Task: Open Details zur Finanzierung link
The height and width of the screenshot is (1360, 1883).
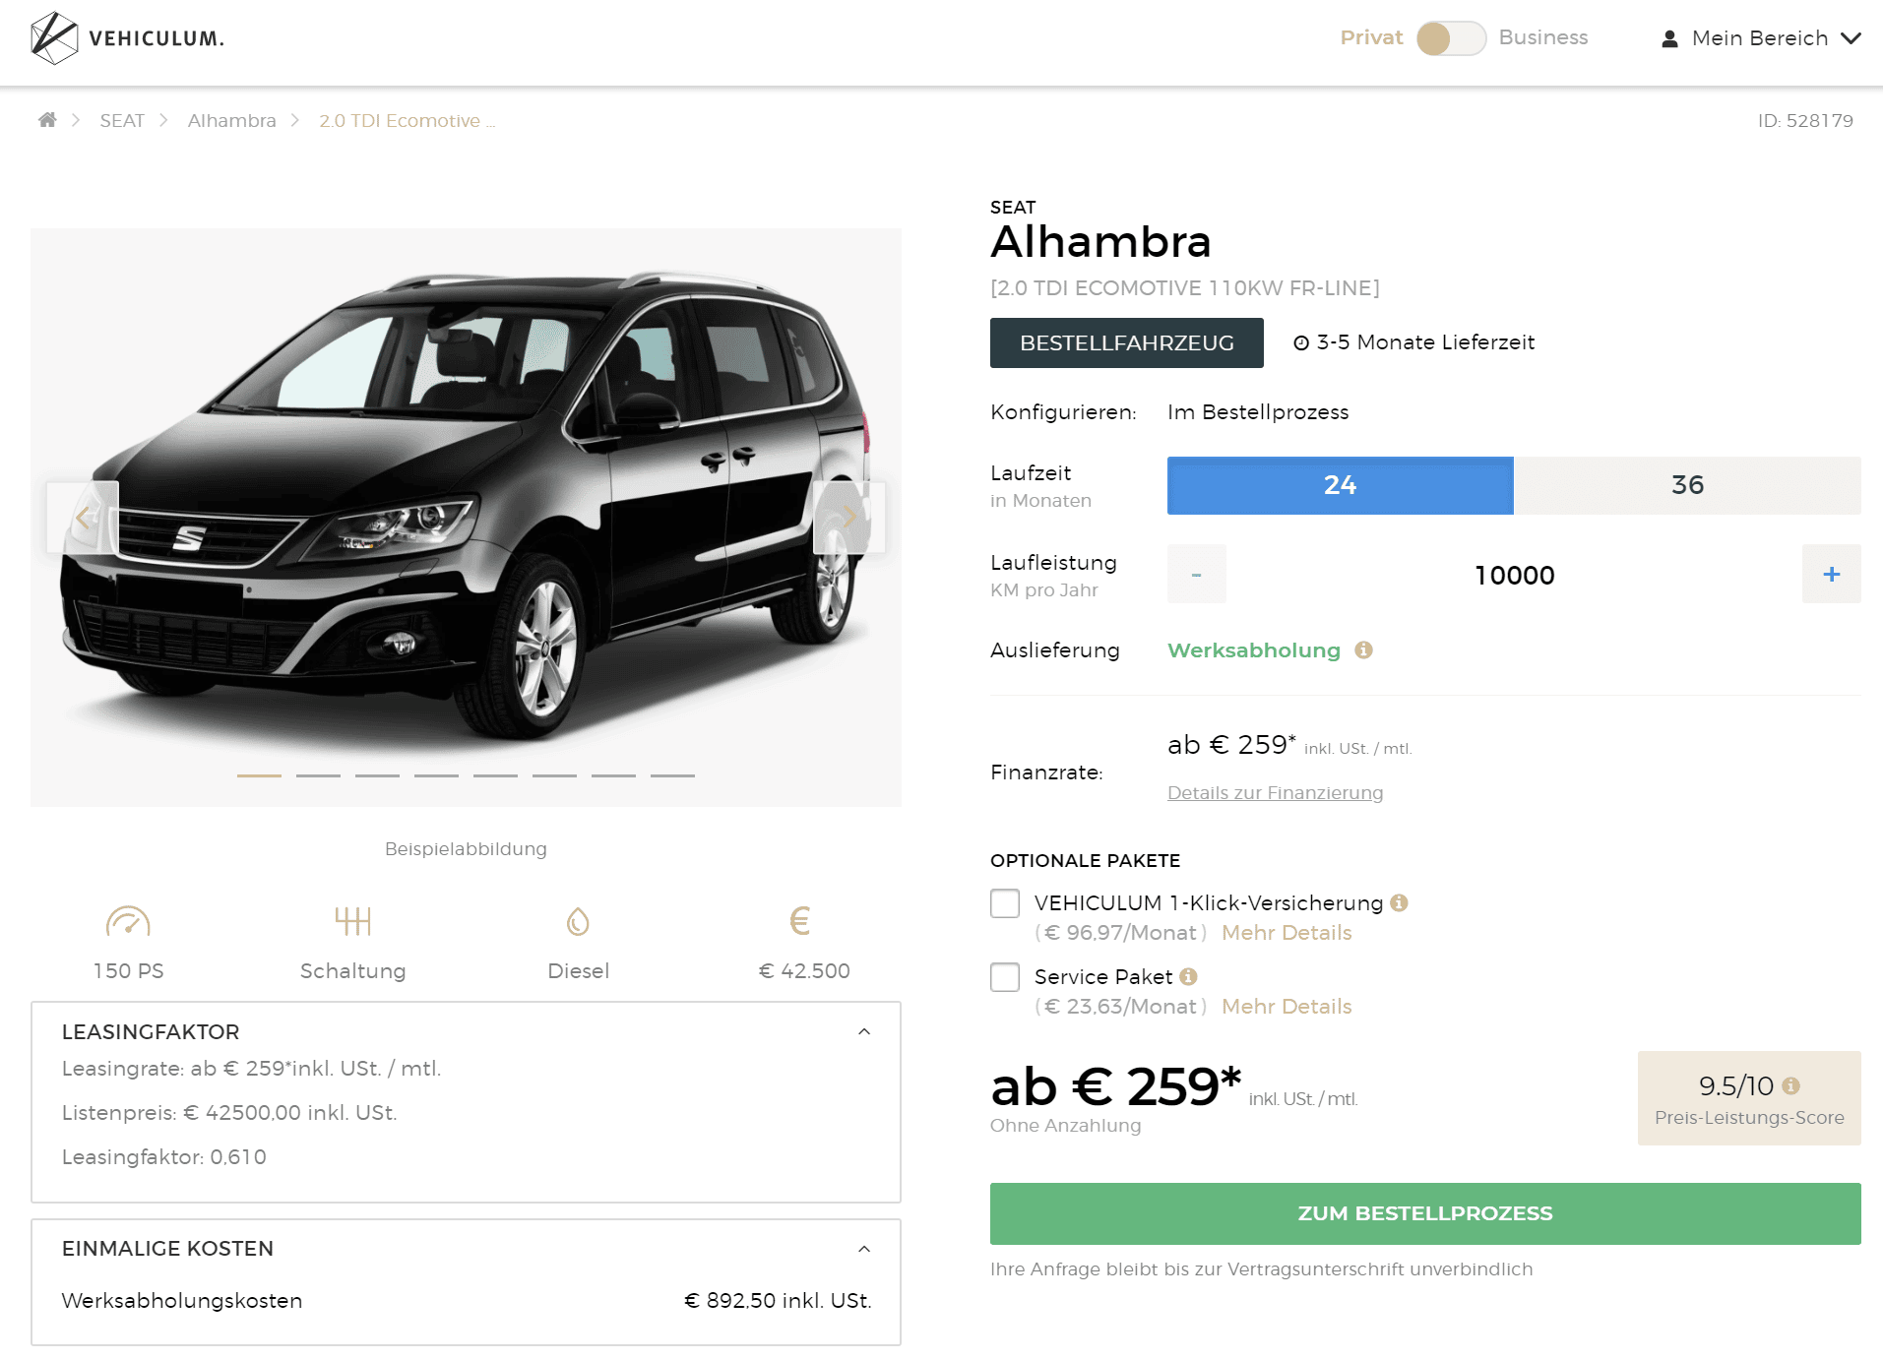Action: click(1275, 792)
